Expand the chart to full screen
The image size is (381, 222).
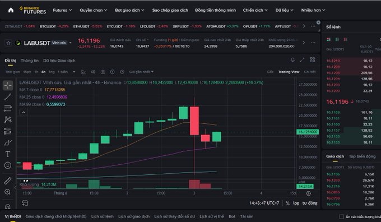[x=302, y=60]
